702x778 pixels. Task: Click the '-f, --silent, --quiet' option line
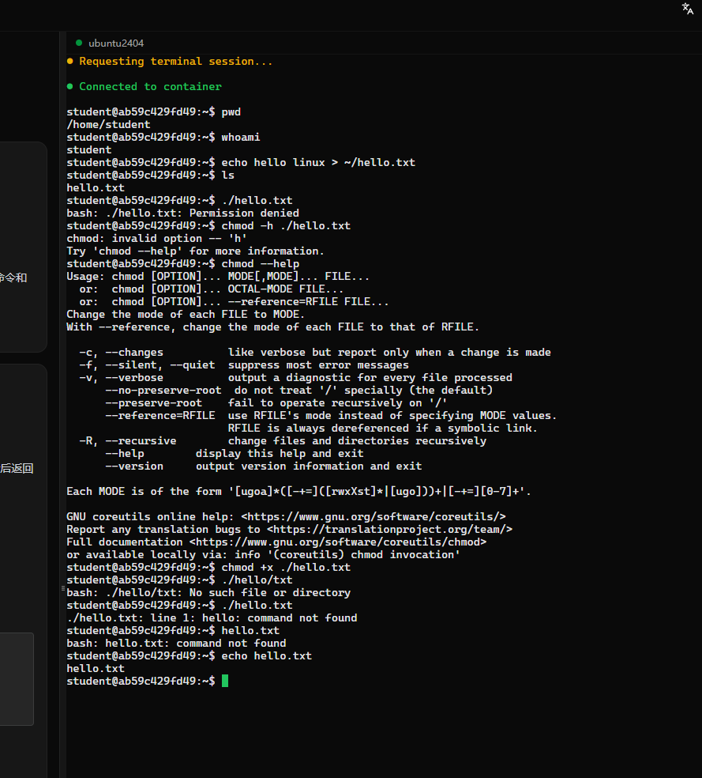(x=244, y=365)
